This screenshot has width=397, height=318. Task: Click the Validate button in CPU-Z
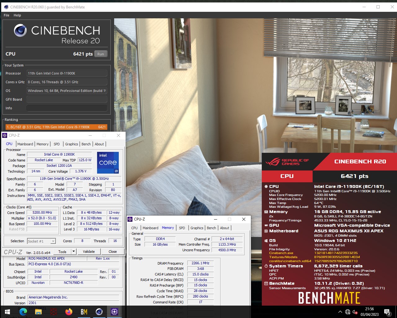click(x=89, y=252)
